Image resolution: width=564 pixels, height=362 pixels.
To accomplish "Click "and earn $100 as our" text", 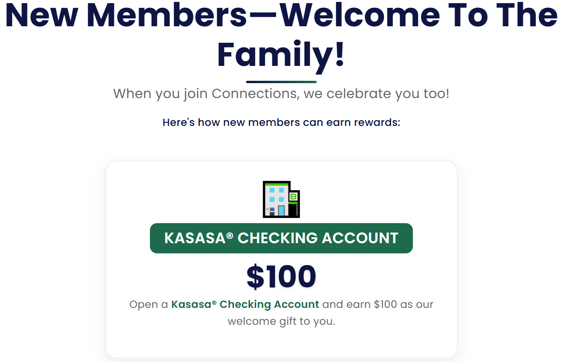I will (x=378, y=304).
